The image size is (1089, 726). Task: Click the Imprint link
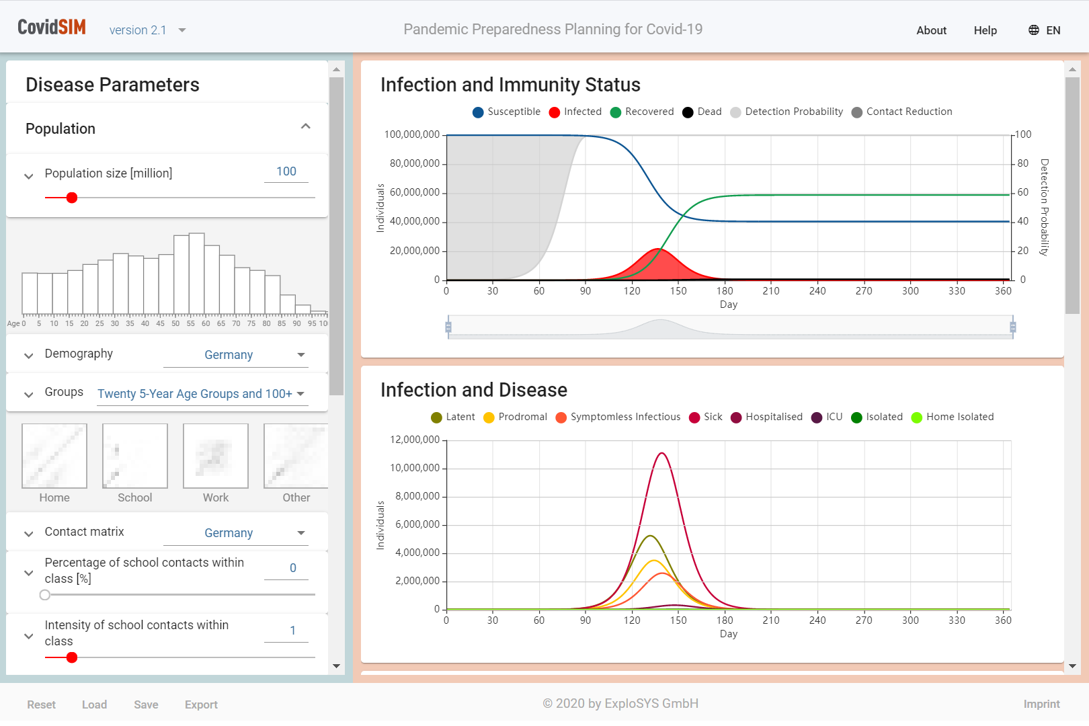tap(1041, 704)
